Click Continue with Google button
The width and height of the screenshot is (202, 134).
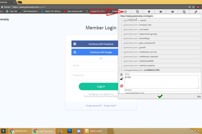tap(95, 52)
